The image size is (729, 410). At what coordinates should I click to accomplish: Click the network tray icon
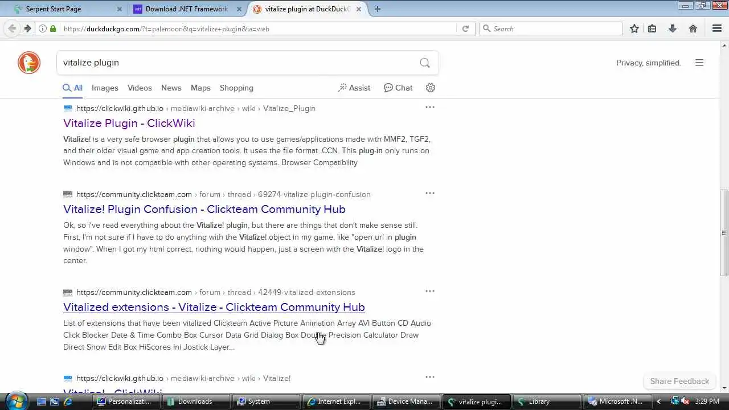(674, 401)
